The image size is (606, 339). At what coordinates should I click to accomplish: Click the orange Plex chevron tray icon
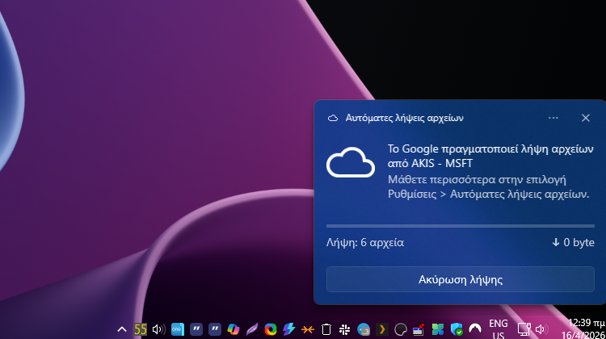382,329
